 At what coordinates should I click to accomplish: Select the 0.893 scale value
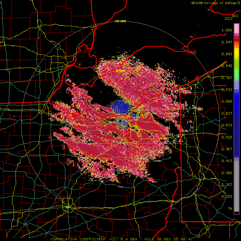point(227,54)
